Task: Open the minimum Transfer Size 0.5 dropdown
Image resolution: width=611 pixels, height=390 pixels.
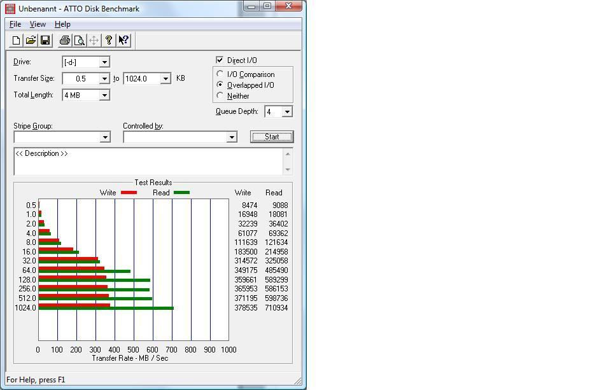Action: tap(104, 79)
